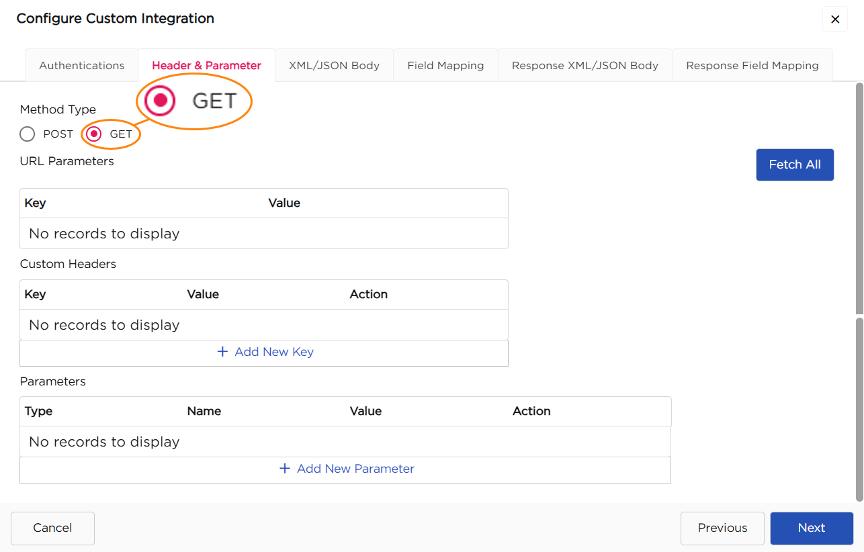This screenshot has height=552, width=864.
Task: Click the Action column header in Custom Headers
Action: [368, 294]
